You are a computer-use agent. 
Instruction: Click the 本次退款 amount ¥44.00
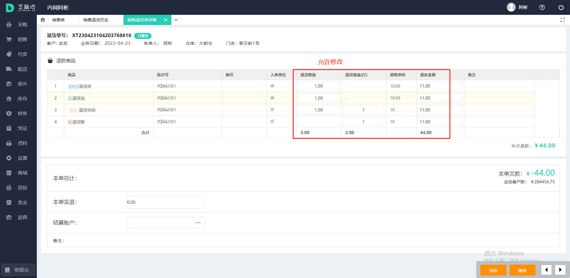pyautogui.click(x=545, y=146)
